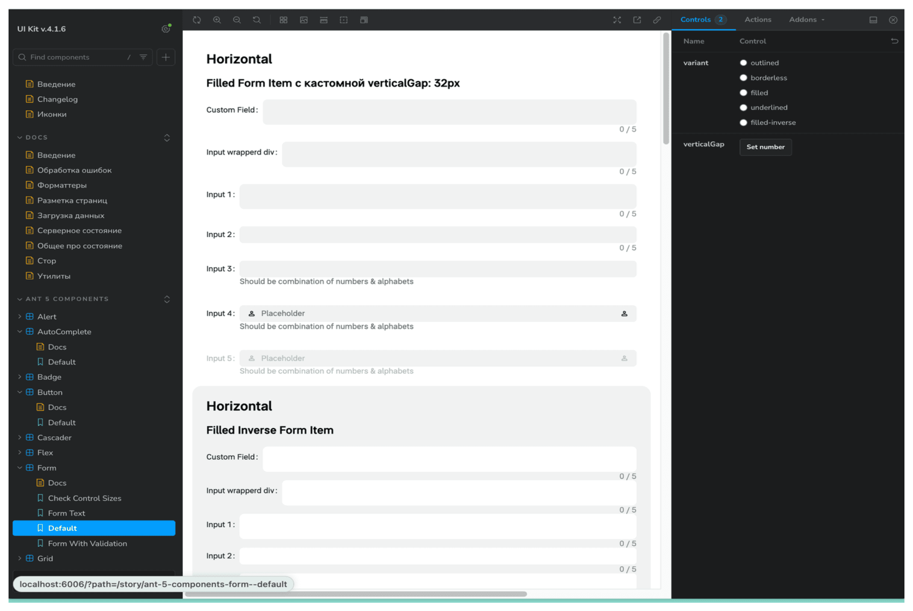The width and height of the screenshot is (913, 611).
Task: Toggle the grid view toolbar icon
Action: pos(283,20)
